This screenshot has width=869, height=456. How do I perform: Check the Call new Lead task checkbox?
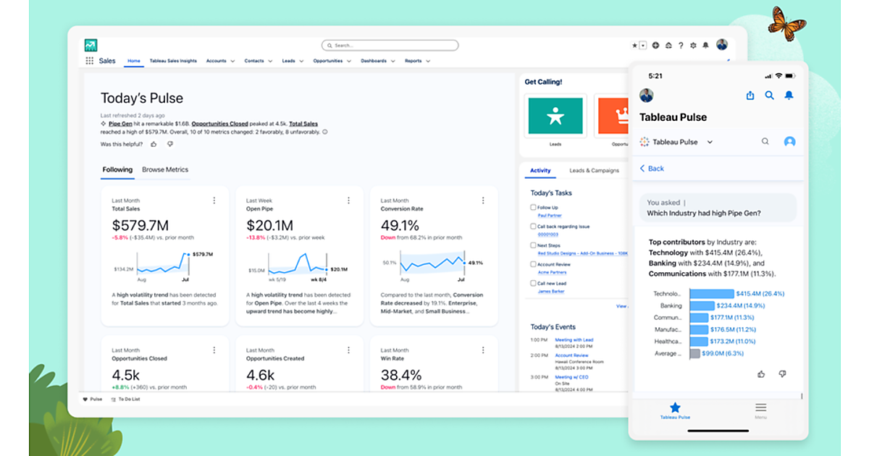534,284
